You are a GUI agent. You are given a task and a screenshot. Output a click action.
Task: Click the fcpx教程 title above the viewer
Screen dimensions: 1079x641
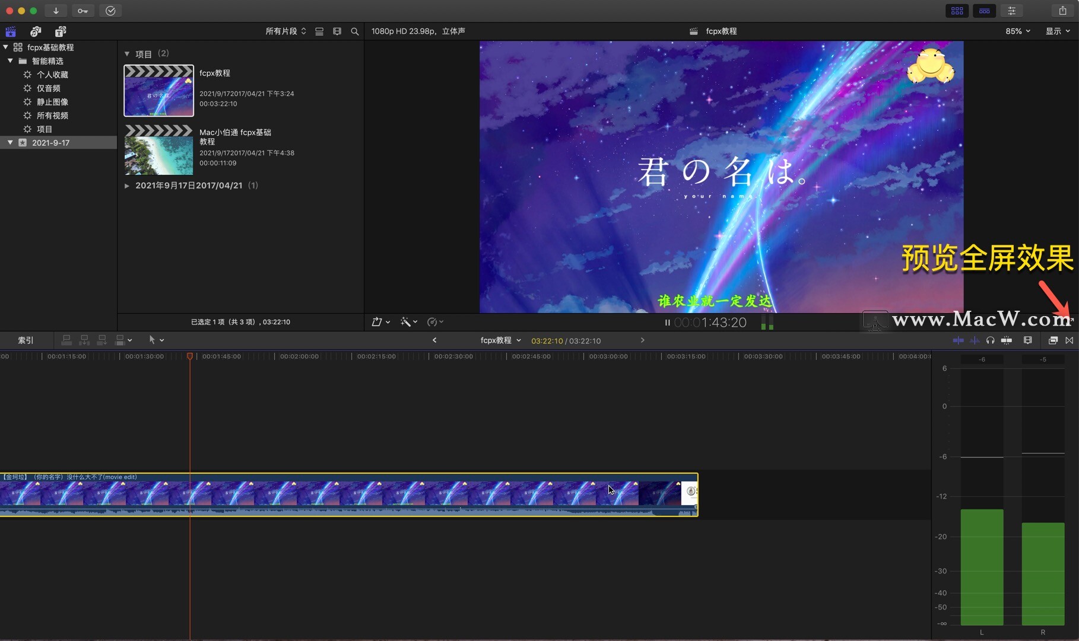[x=721, y=31]
